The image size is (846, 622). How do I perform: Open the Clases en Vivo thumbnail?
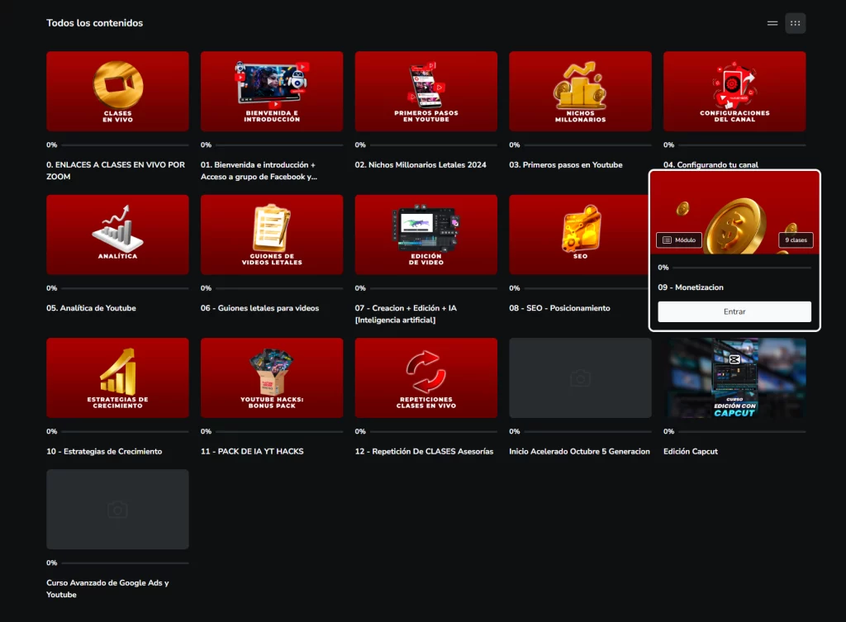(x=117, y=91)
